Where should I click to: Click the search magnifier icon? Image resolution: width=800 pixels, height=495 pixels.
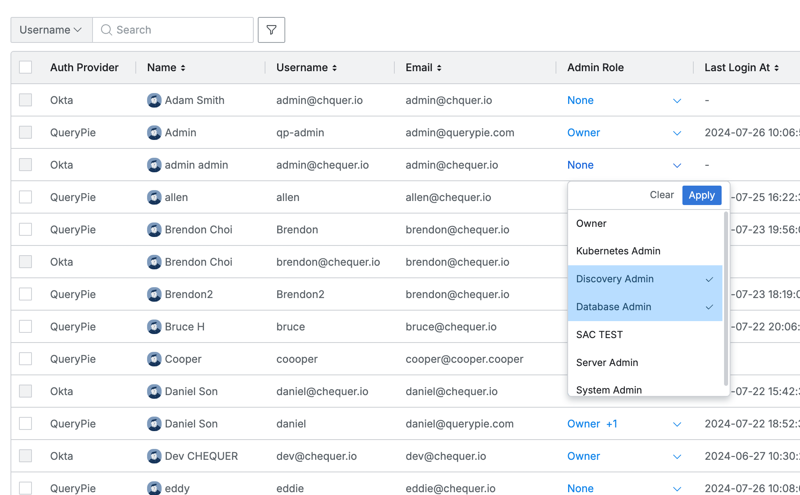point(106,30)
